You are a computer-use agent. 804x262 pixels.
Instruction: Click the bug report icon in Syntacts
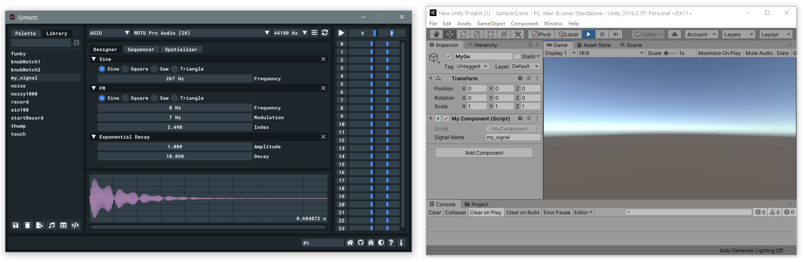[371, 243]
